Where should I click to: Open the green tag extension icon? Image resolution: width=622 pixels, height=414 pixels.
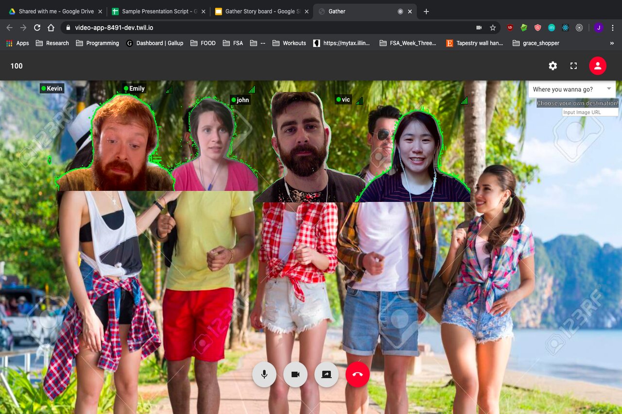[x=524, y=28]
